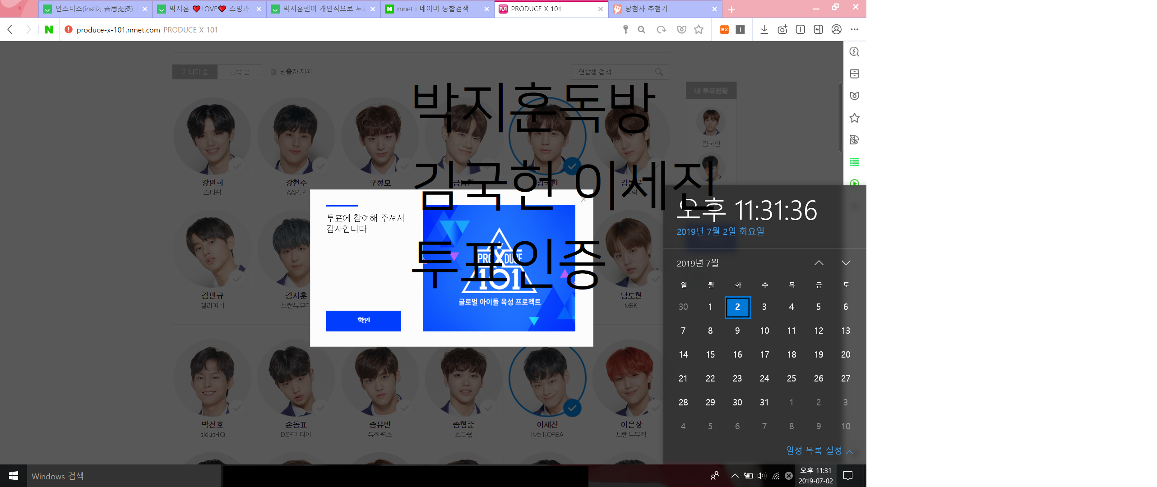
Task: Toggle vote check for 송유빈
Action: click(404, 408)
